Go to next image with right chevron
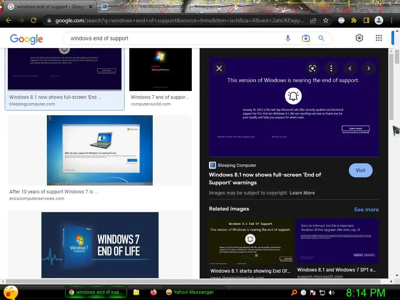The image size is (400, 300). click(369, 68)
